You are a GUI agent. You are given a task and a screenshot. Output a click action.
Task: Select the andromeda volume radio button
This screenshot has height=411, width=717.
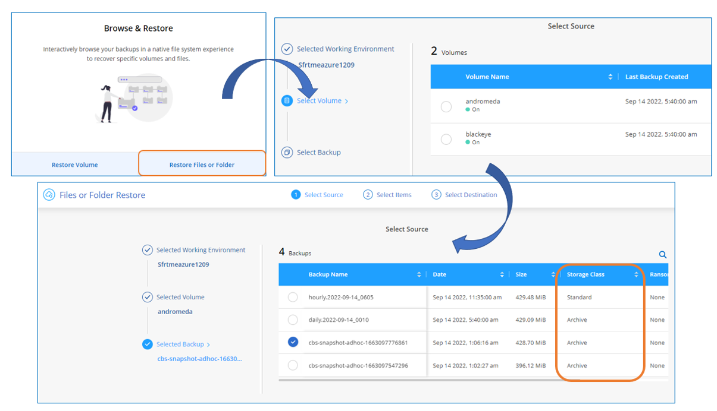pyautogui.click(x=446, y=106)
